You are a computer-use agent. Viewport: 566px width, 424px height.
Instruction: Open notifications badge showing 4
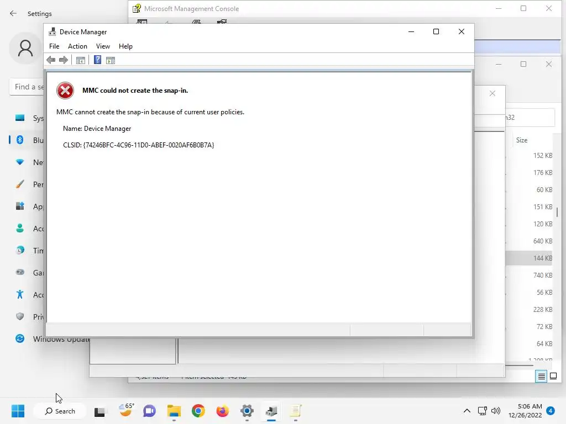tap(551, 411)
